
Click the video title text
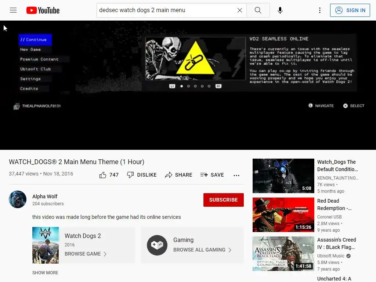coord(76,162)
